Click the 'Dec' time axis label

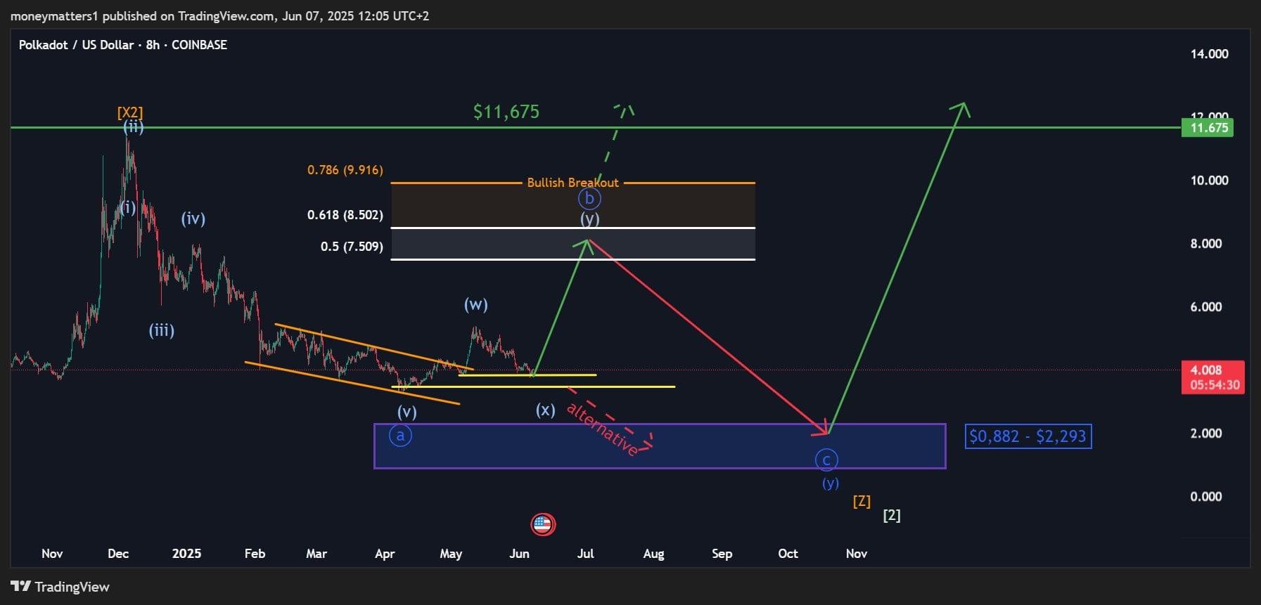click(x=118, y=554)
